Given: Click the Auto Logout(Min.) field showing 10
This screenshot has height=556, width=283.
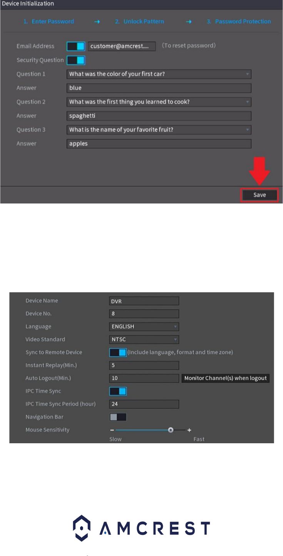Looking at the screenshot, I should click(144, 378).
